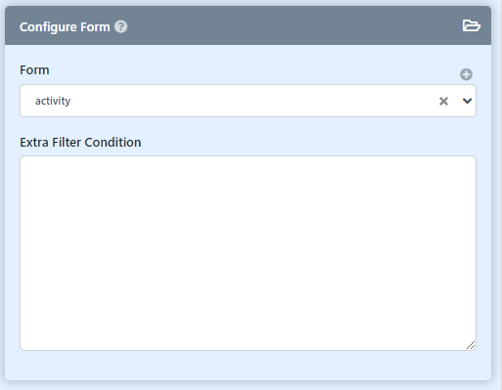502x390 pixels.
Task: Open the Form combo box showing activity
Action: click(x=248, y=101)
